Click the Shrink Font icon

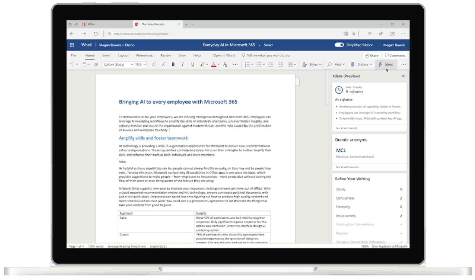point(163,64)
